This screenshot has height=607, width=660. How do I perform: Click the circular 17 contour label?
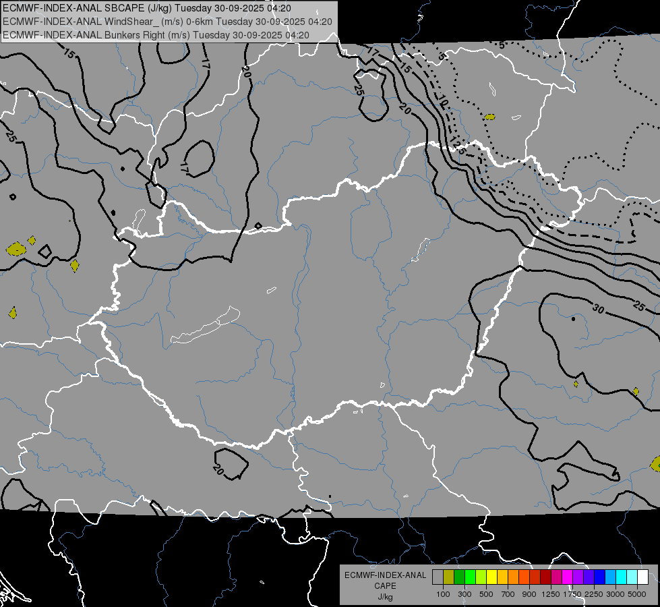coord(183,167)
